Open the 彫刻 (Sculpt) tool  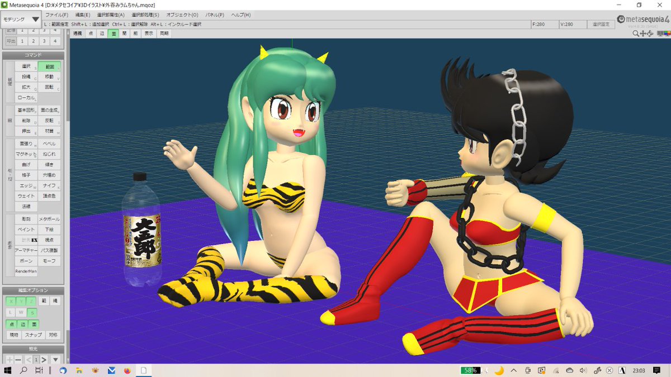click(26, 219)
